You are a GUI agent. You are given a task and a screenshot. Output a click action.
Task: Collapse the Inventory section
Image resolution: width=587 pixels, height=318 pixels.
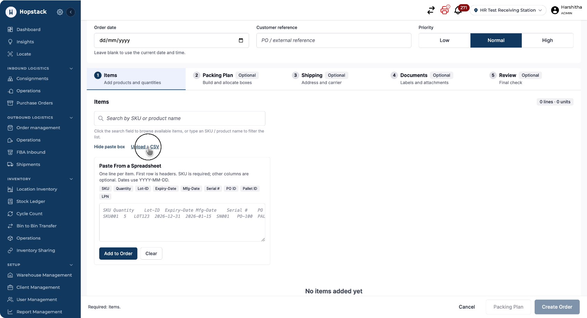(71, 179)
